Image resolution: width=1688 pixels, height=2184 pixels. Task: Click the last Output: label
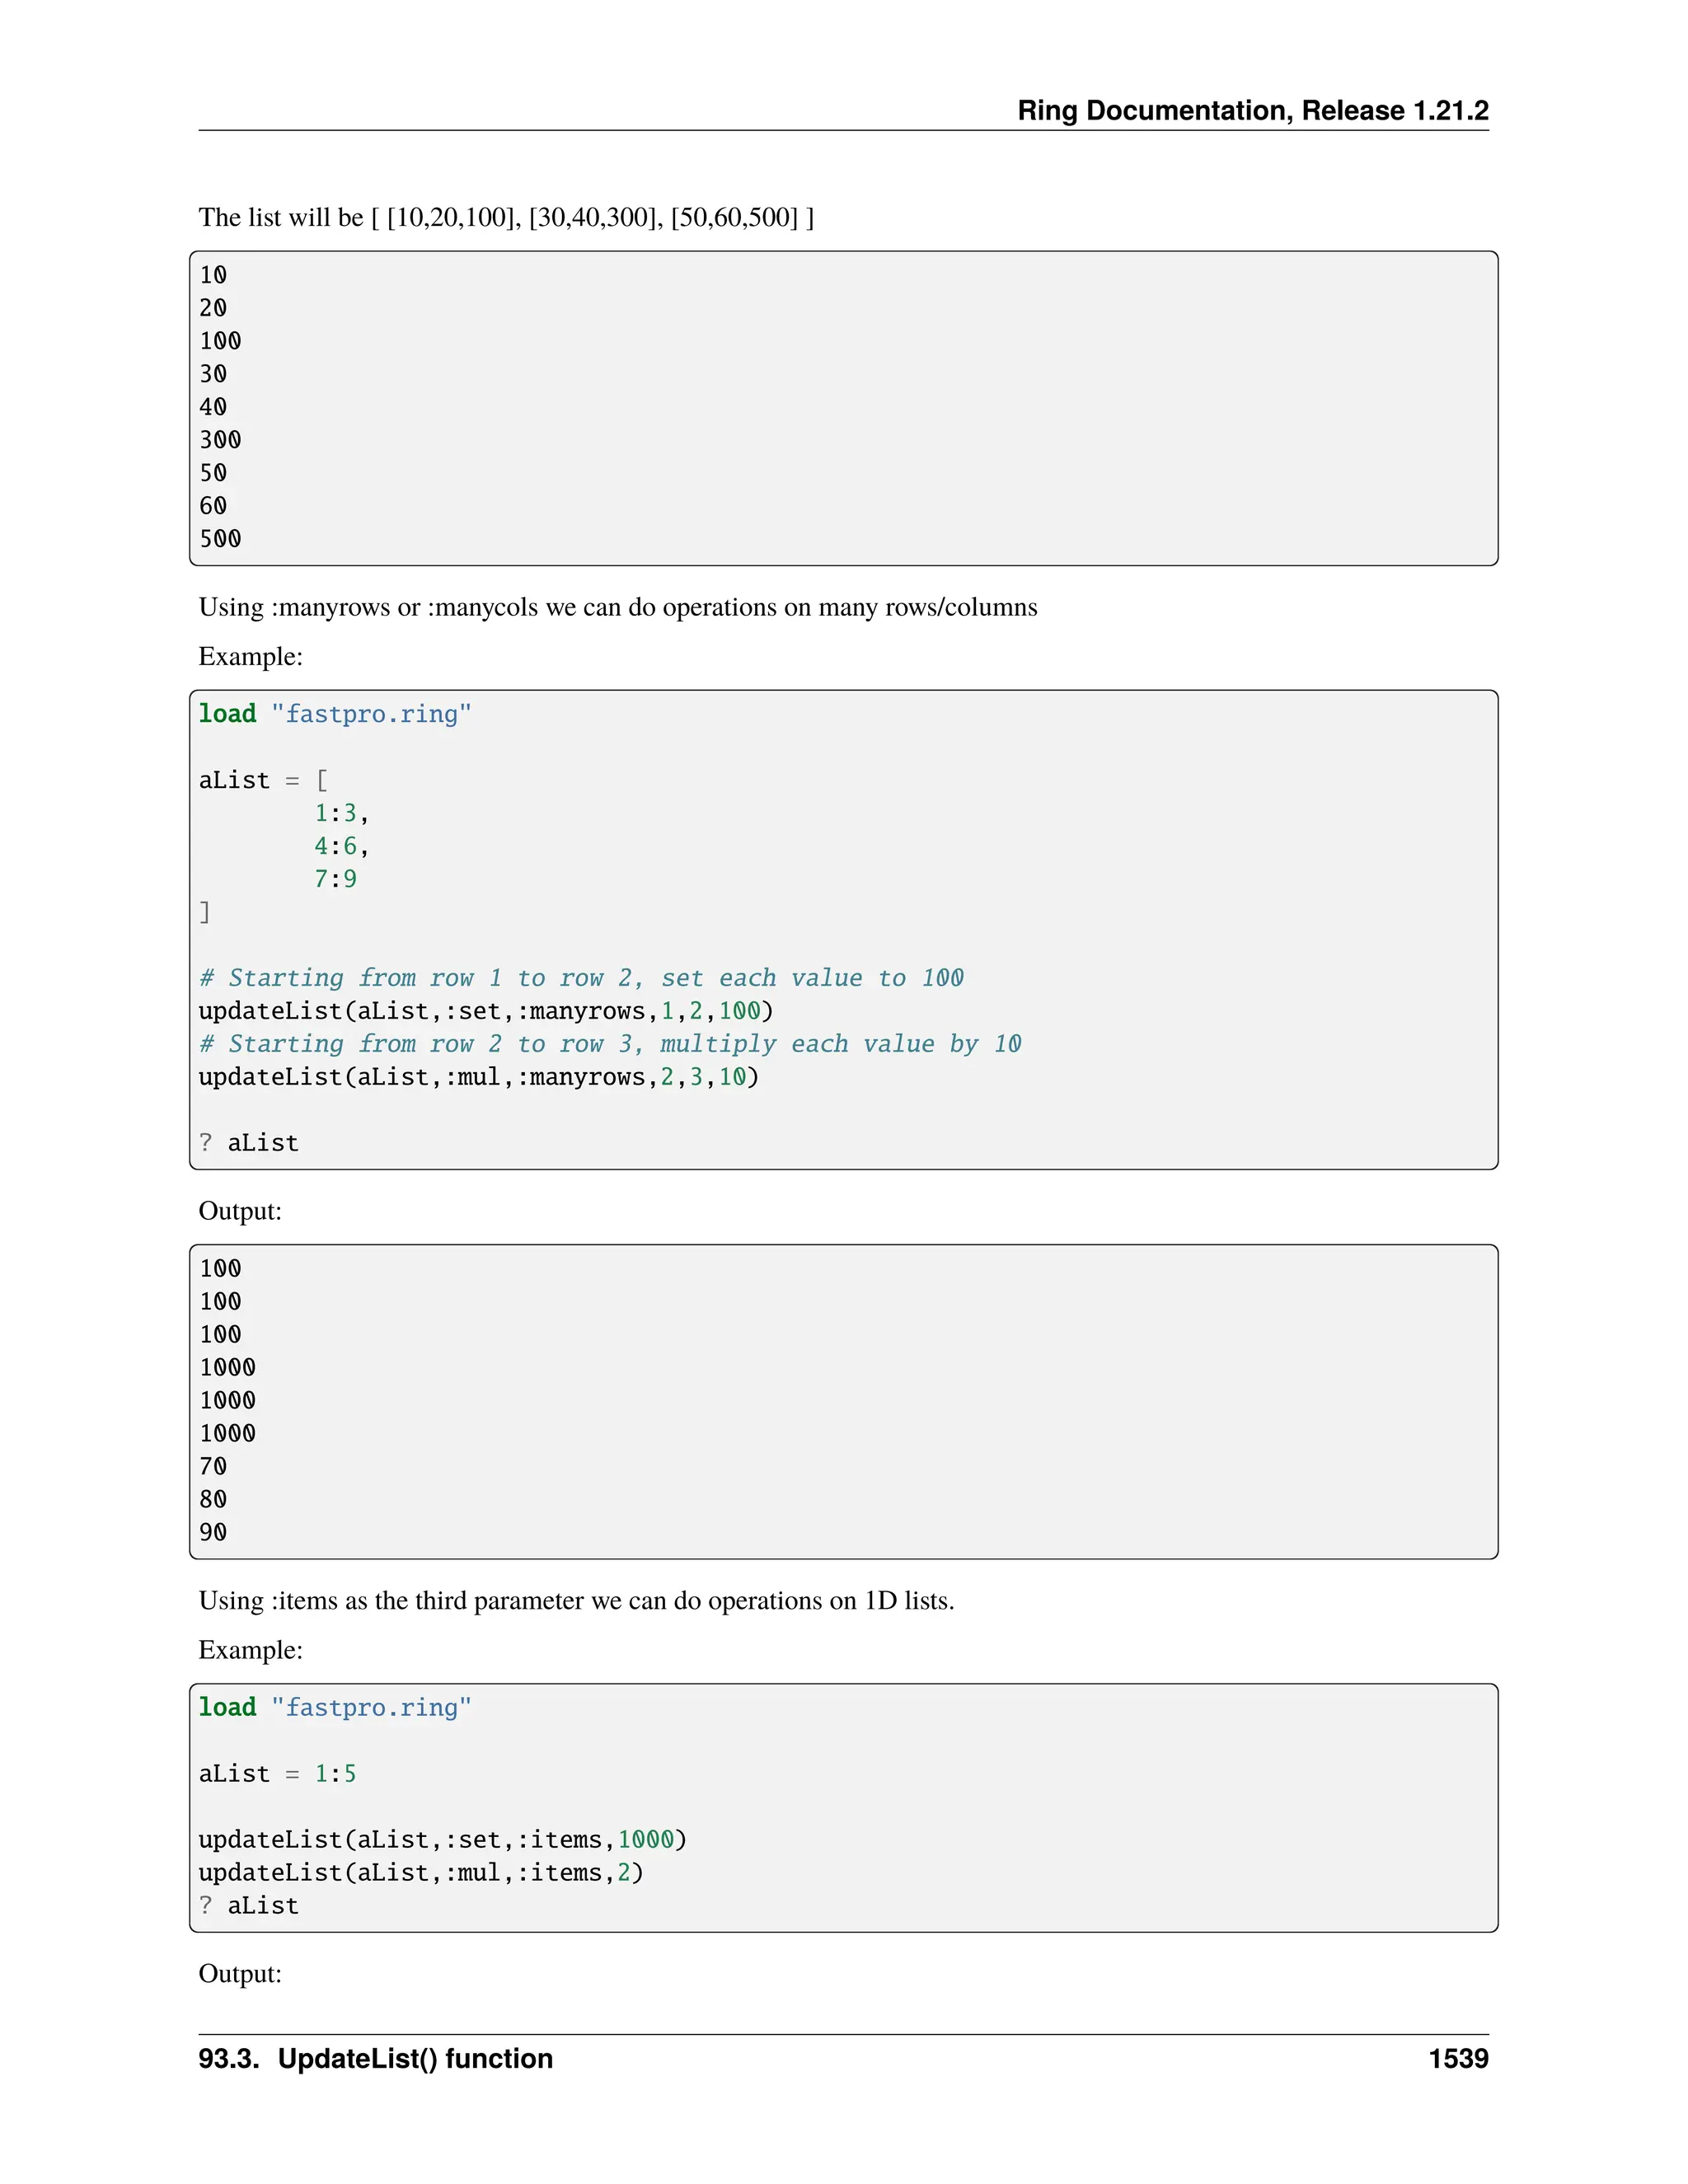240,1973
